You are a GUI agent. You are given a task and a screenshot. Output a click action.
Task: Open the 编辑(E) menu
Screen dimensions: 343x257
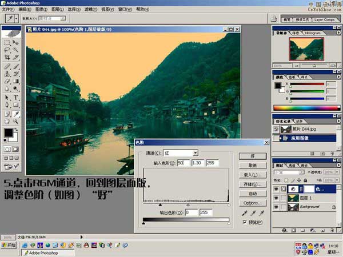pyautogui.click(x=25, y=9)
